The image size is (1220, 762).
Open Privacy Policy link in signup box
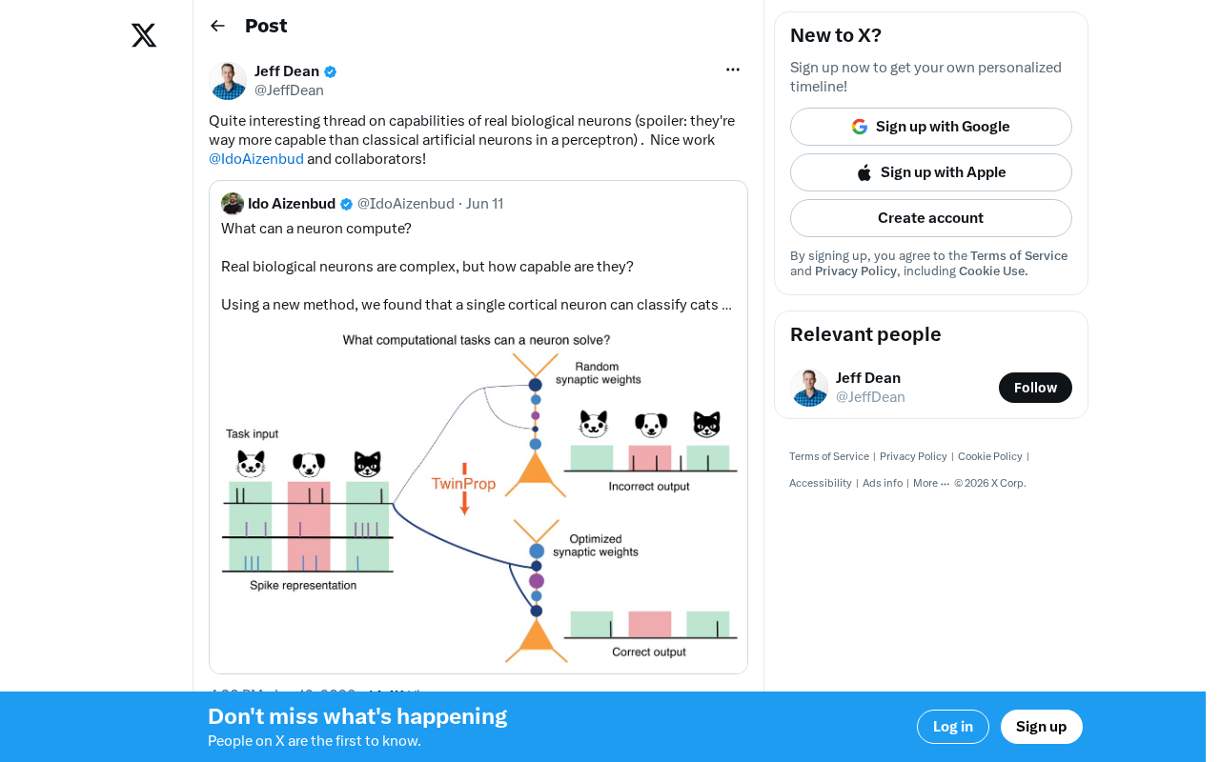pyautogui.click(x=856, y=271)
